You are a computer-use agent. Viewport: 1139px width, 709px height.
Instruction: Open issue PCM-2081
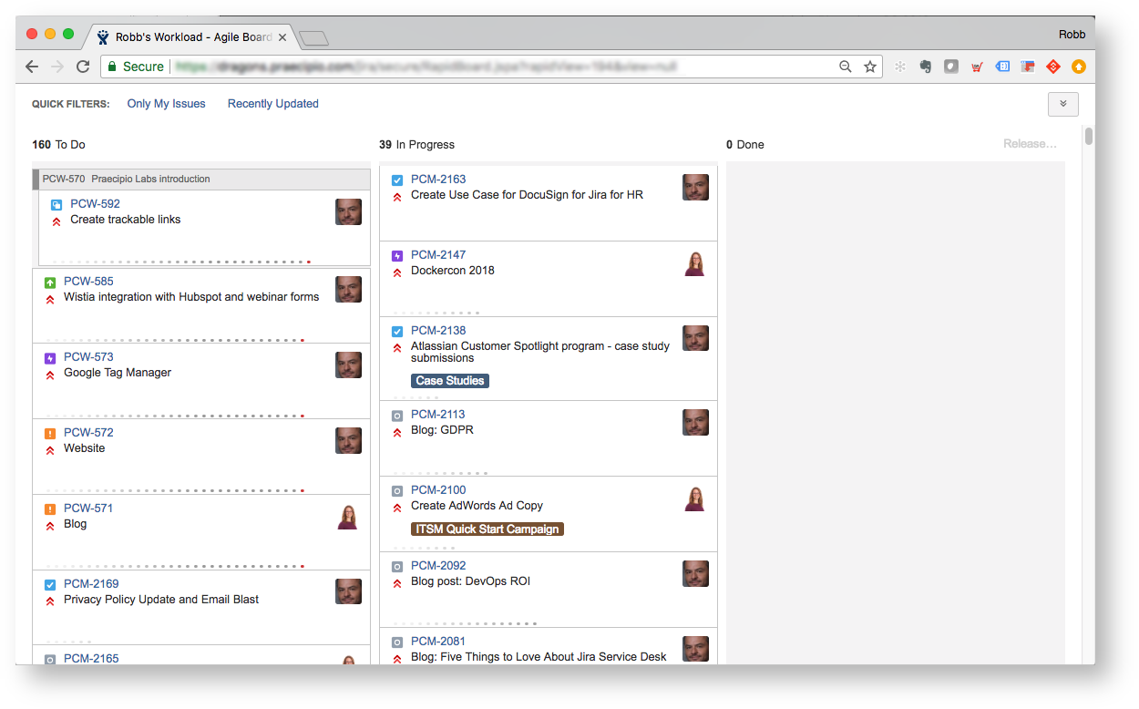point(438,642)
